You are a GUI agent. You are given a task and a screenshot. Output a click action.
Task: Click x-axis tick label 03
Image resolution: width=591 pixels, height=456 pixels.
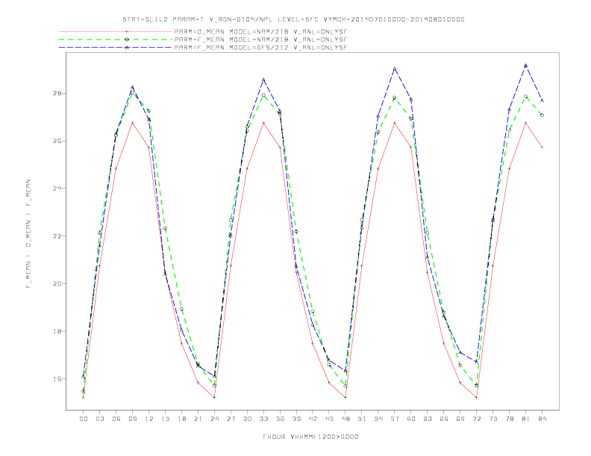point(99,419)
